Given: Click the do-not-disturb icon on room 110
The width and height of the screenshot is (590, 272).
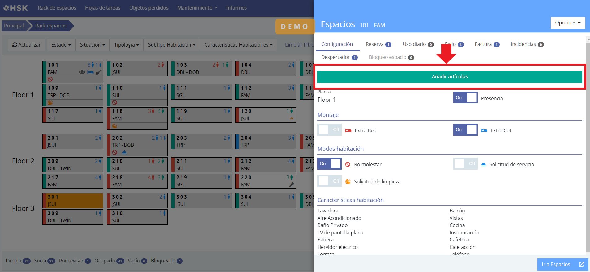Looking at the screenshot, I should pos(114,102).
